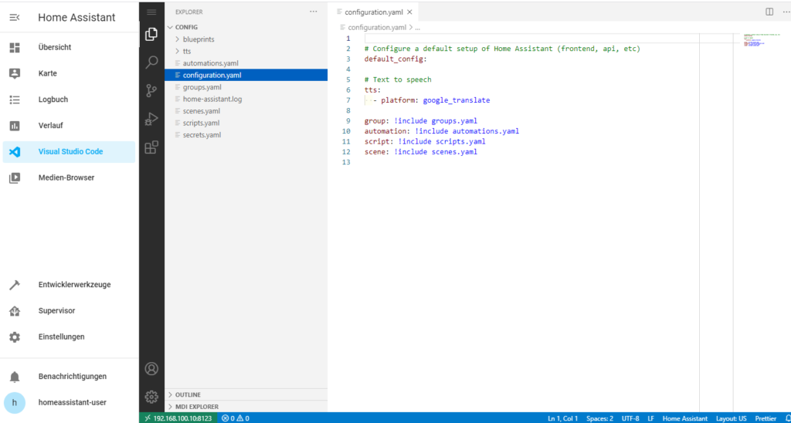This screenshot has width=791, height=423.
Task: Open Einstellungen settings
Action: [69, 337]
